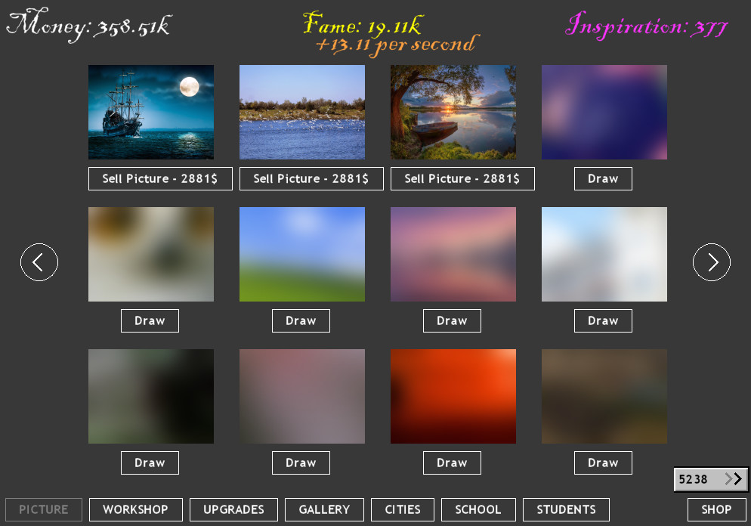
Task: Open the GALLERY tab
Action: point(324,509)
